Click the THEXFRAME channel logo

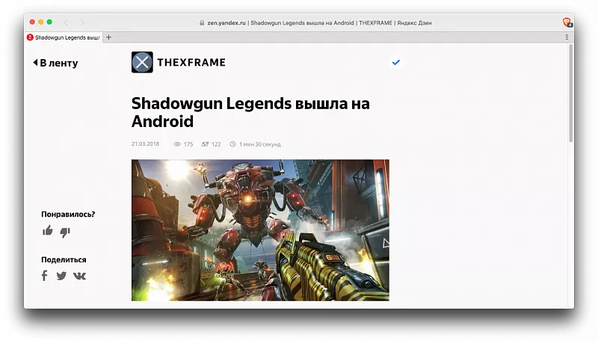[142, 62]
